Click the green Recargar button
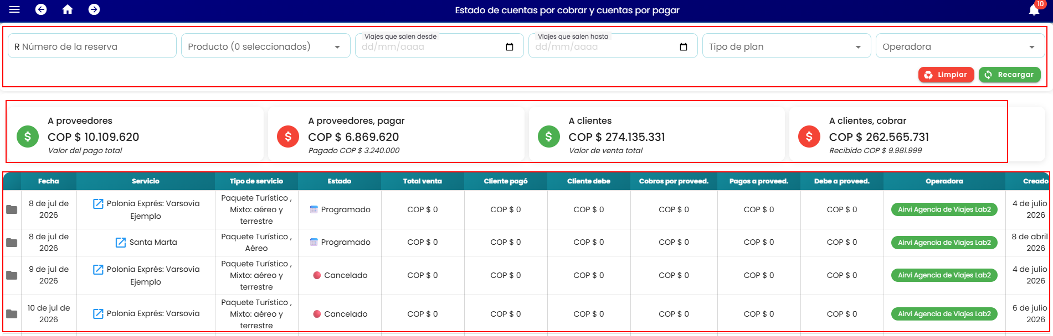This screenshot has width=1053, height=336. pos(1009,75)
